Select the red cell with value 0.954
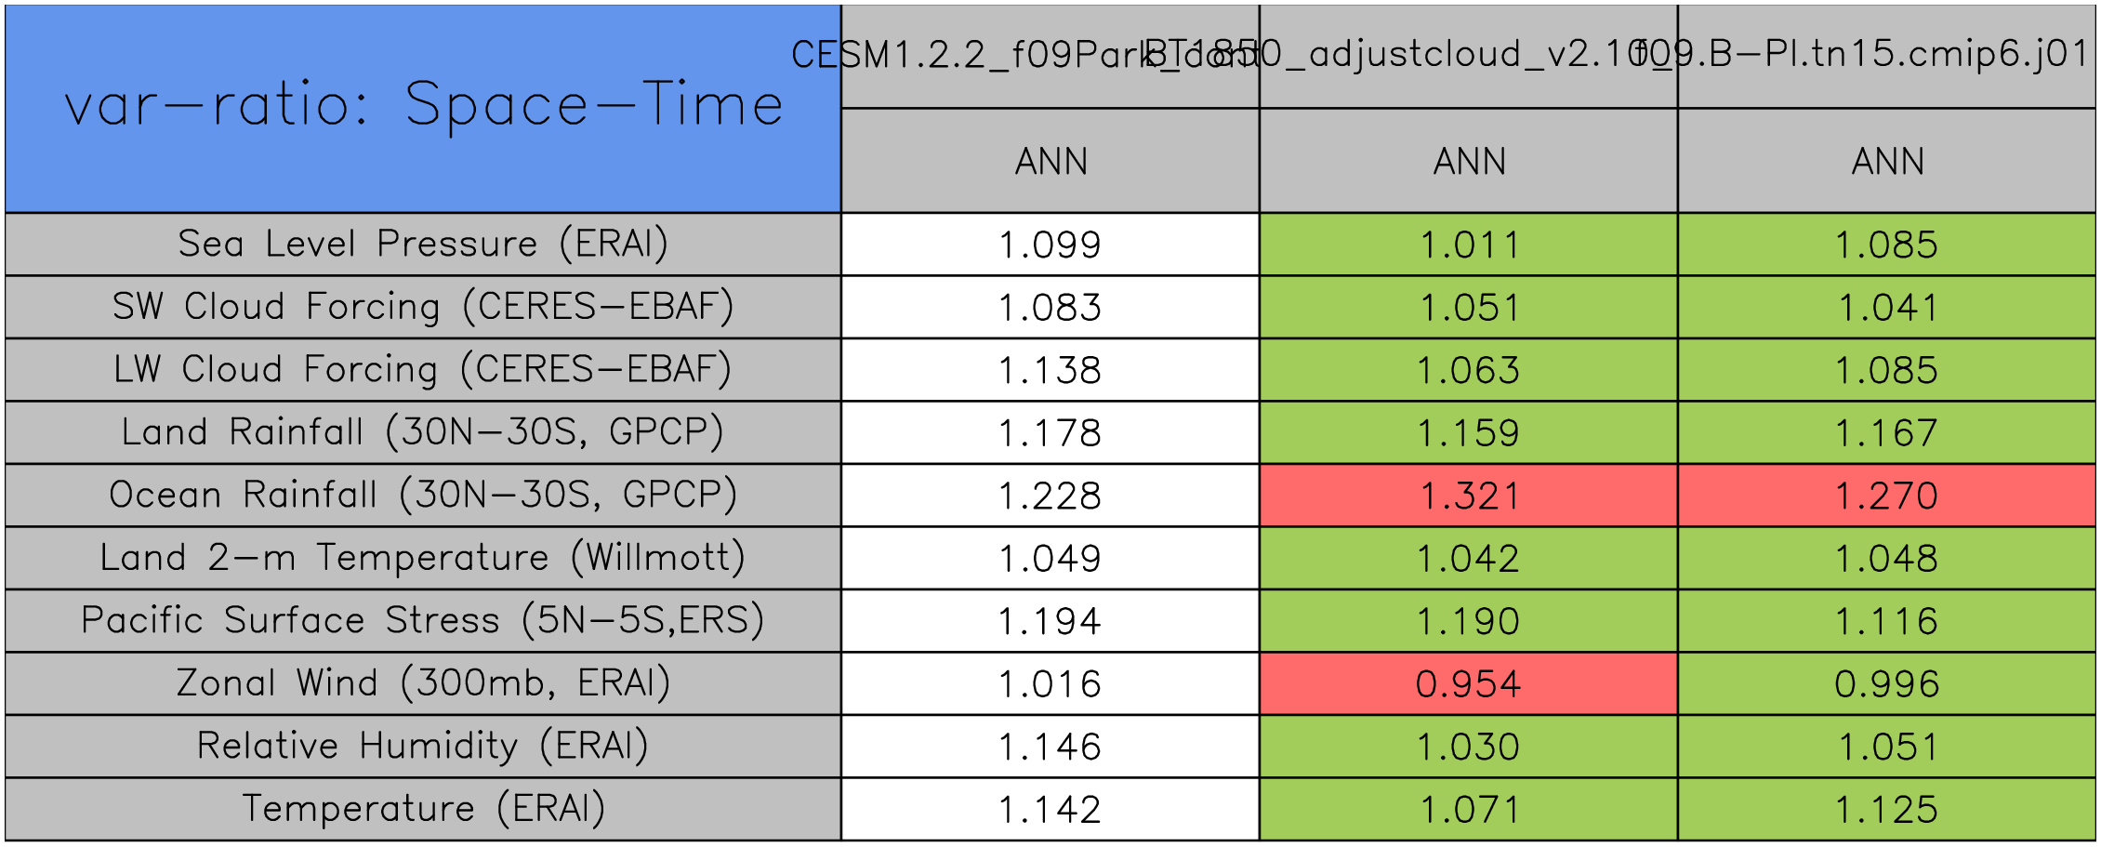This screenshot has height=847, width=2101. tap(1468, 683)
